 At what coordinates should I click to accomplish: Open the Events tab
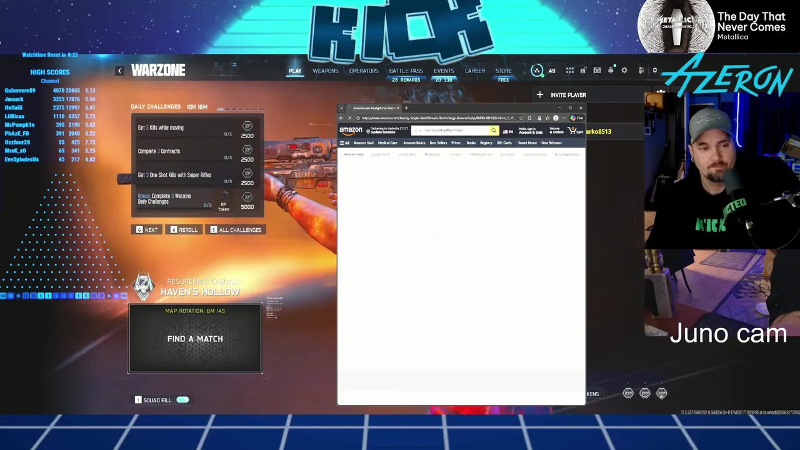(x=444, y=71)
